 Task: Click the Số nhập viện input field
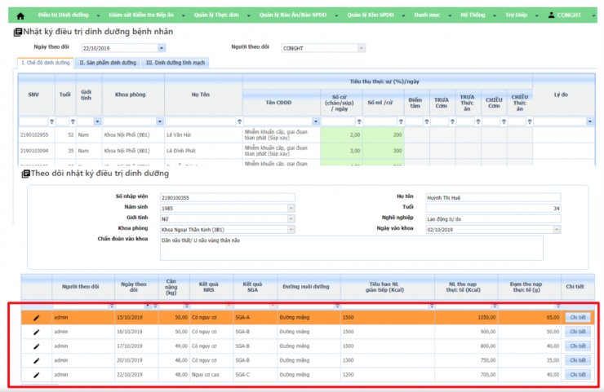227,197
